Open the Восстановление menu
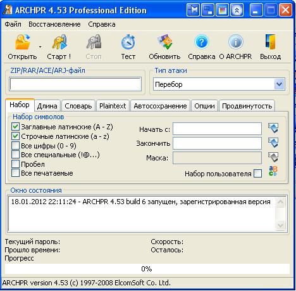This screenshot has height=291, width=296. [x=54, y=24]
